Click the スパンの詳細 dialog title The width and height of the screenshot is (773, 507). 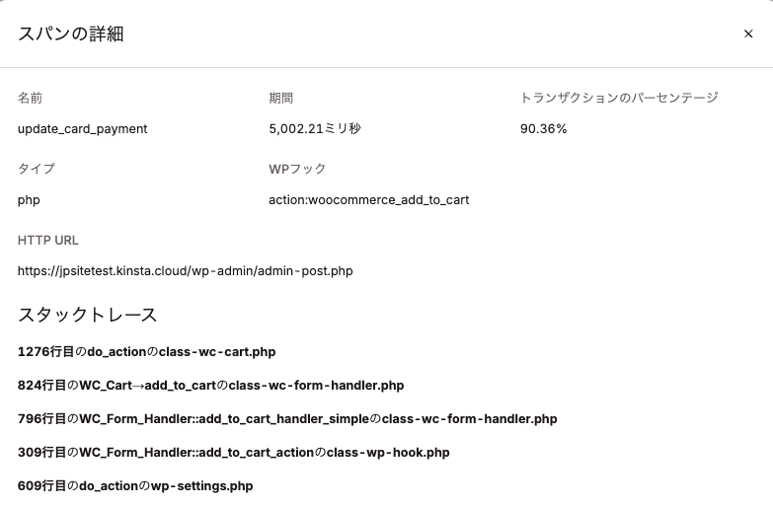(x=71, y=34)
